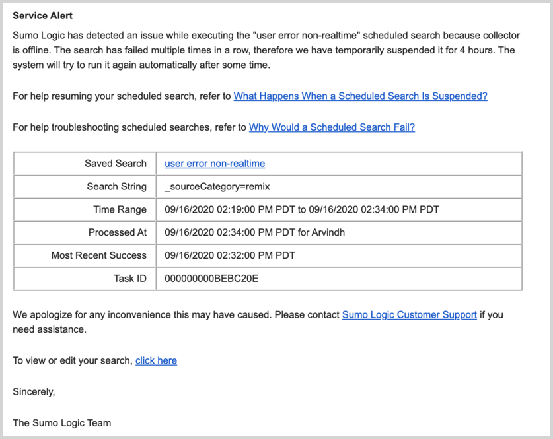This screenshot has width=553, height=439.
Task: Click the 'Sumo Logic Customer Support' link
Action: [x=408, y=314]
